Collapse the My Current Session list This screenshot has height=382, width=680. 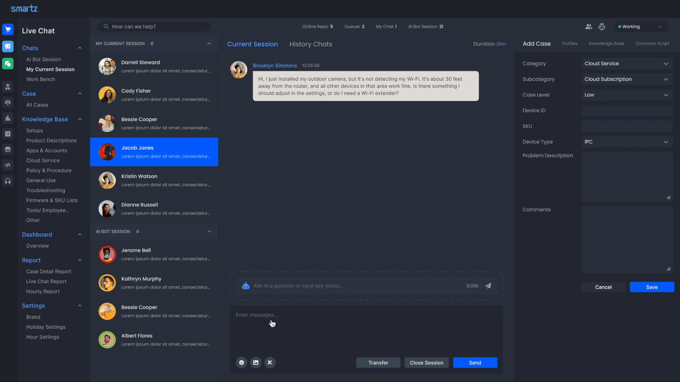tap(209, 44)
